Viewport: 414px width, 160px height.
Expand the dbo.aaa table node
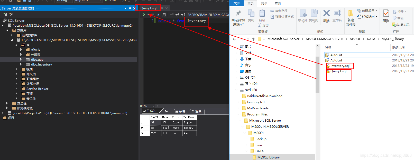tap(21, 59)
